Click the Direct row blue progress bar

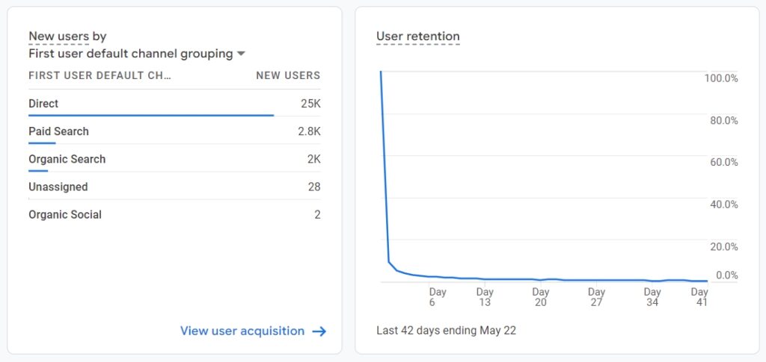click(151, 116)
